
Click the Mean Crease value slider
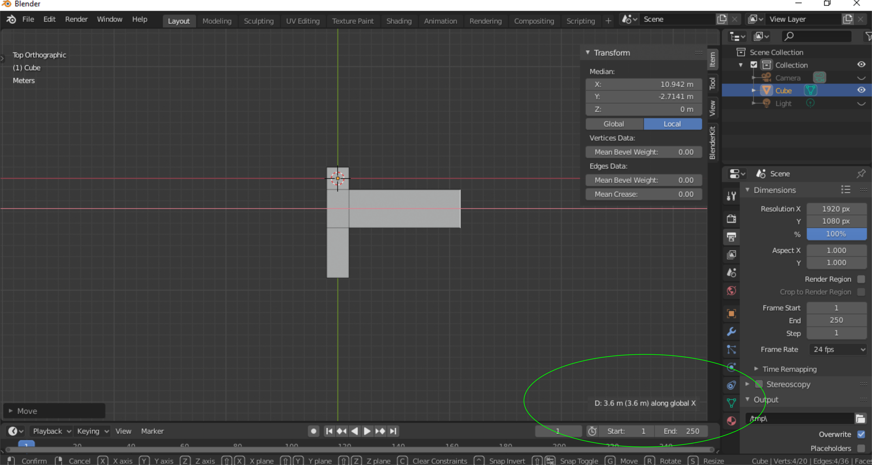tap(644, 194)
